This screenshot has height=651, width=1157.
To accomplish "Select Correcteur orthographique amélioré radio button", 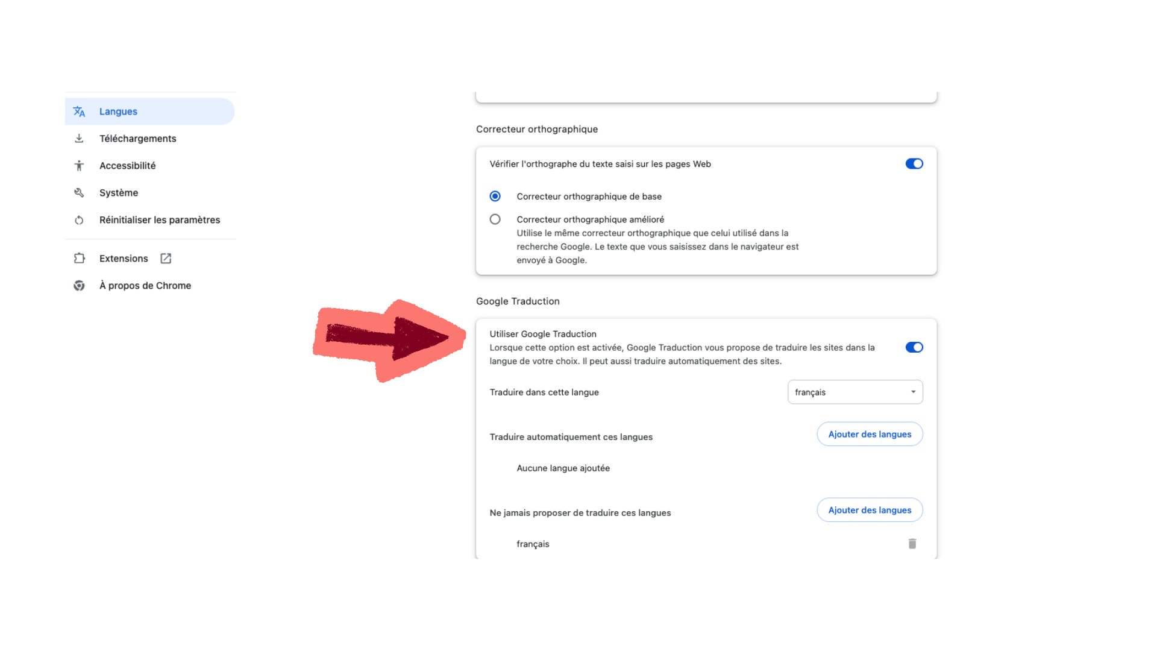I will click(x=495, y=219).
